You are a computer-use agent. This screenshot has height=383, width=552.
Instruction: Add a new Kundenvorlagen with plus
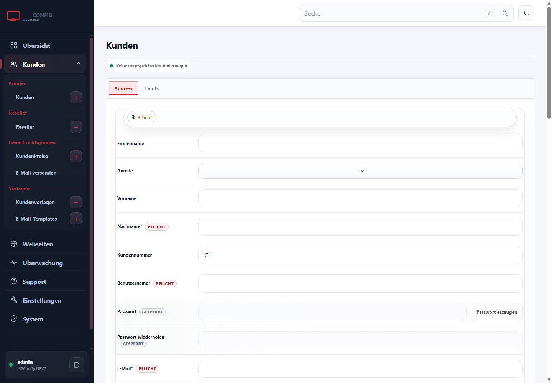click(x=76, y=202)
